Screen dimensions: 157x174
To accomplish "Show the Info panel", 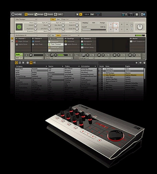I will [x=58, y=14].
